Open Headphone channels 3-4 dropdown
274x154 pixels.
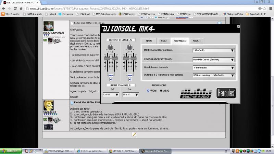(213, 67)
